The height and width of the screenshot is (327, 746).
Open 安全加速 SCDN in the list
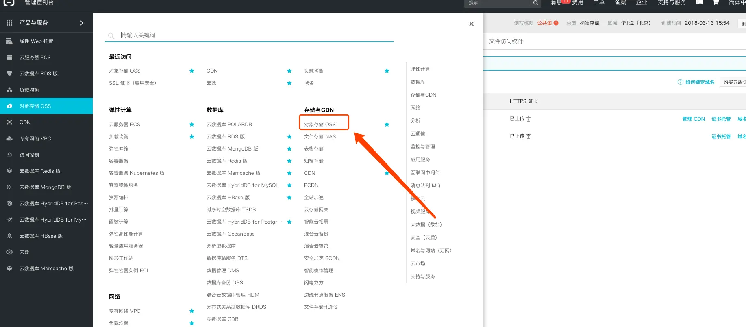pos(322,258)
